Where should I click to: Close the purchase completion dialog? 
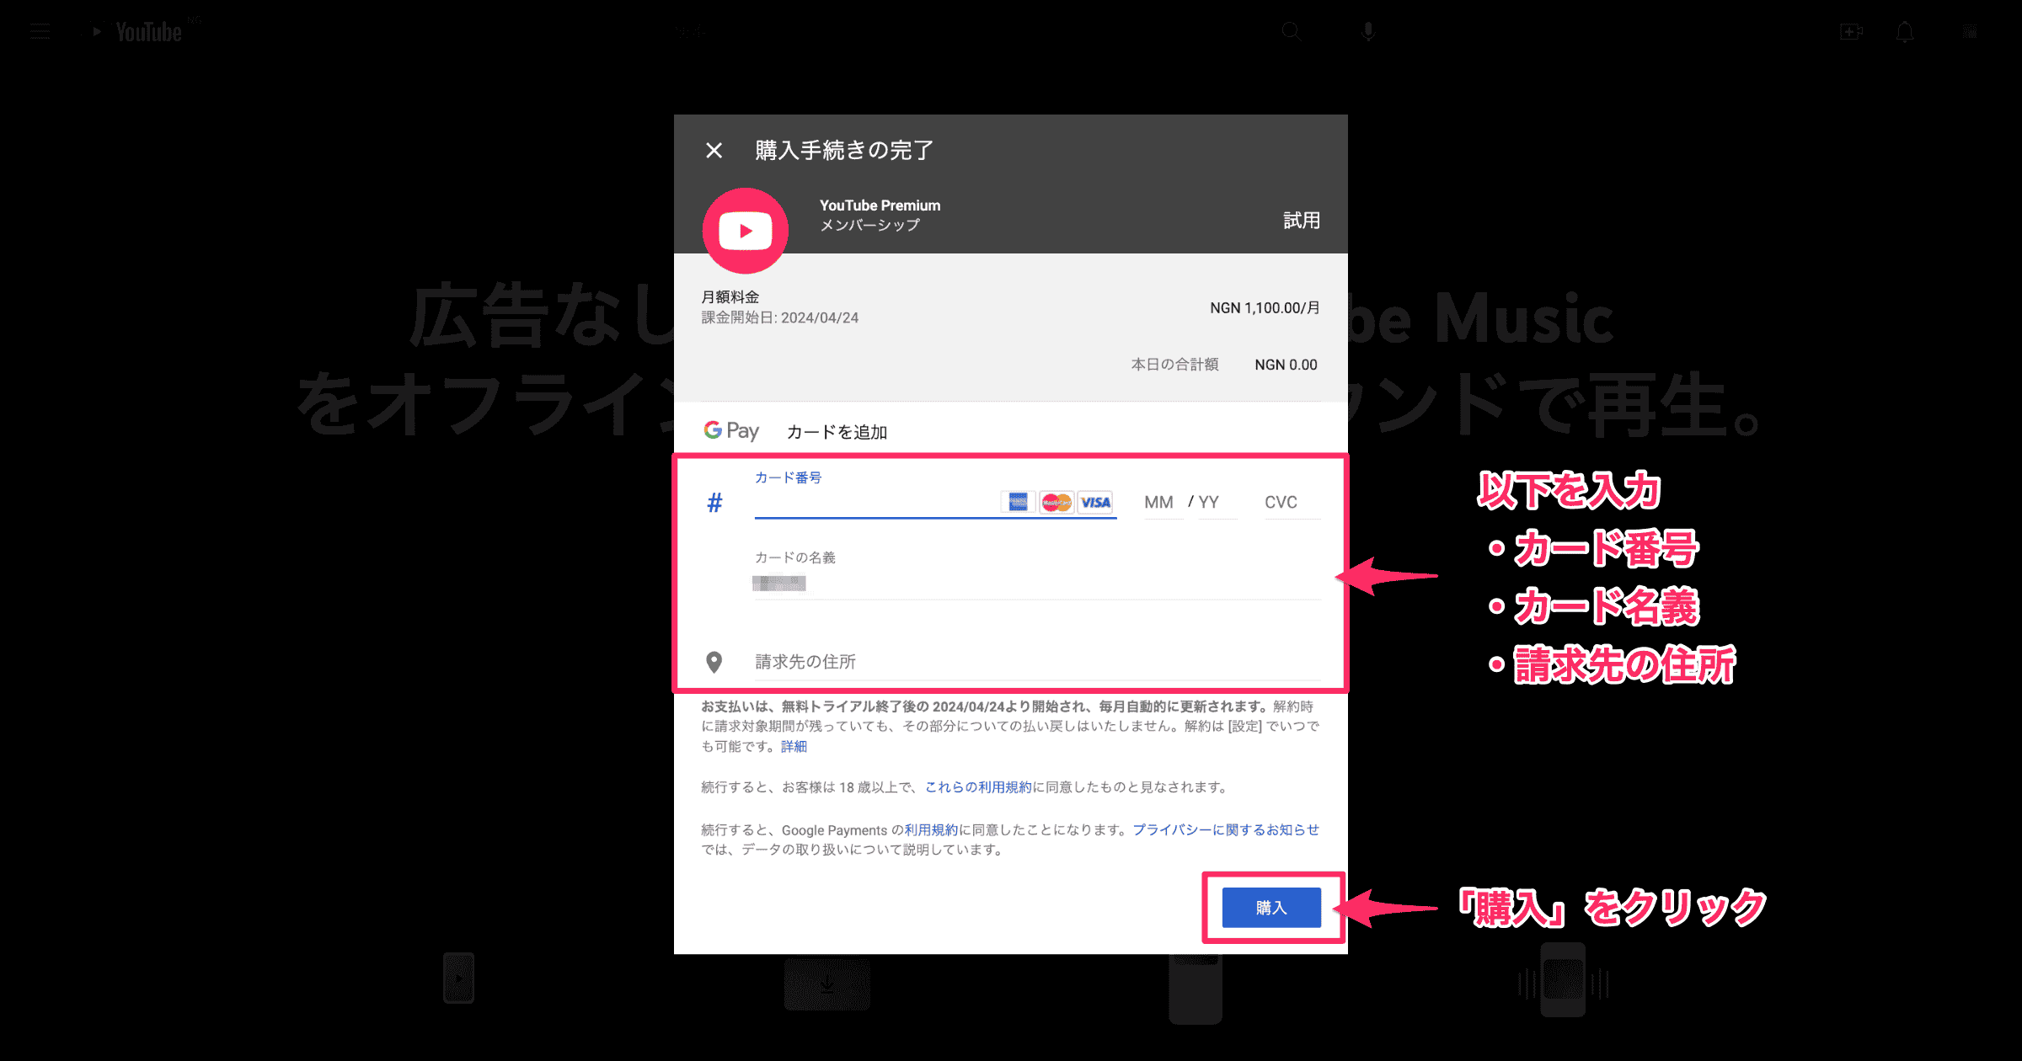pos(714,151)
